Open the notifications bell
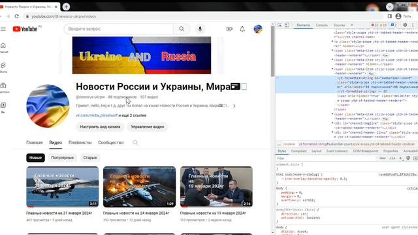The width and height of the screenshot is (418, 235). pos(242,29)
